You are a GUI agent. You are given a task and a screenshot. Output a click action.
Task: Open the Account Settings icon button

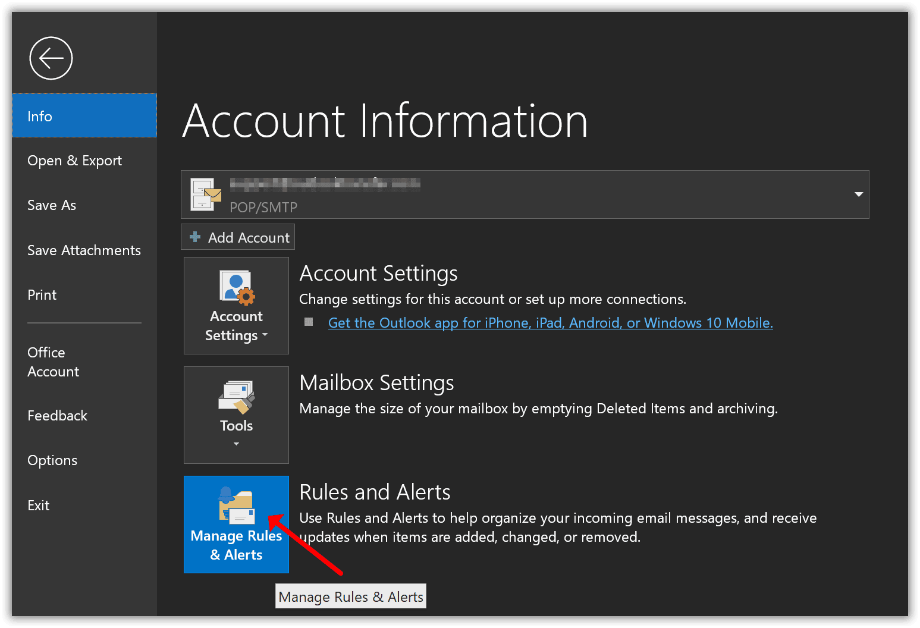pos(236,306)
